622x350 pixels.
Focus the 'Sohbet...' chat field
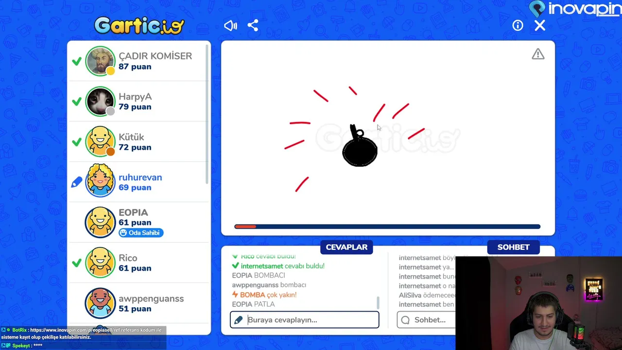[x=427, y=320]
